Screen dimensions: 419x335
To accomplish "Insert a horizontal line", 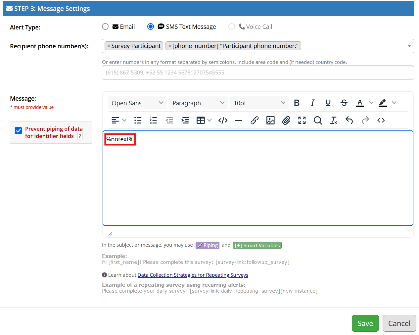I will [x=239, y=120].
